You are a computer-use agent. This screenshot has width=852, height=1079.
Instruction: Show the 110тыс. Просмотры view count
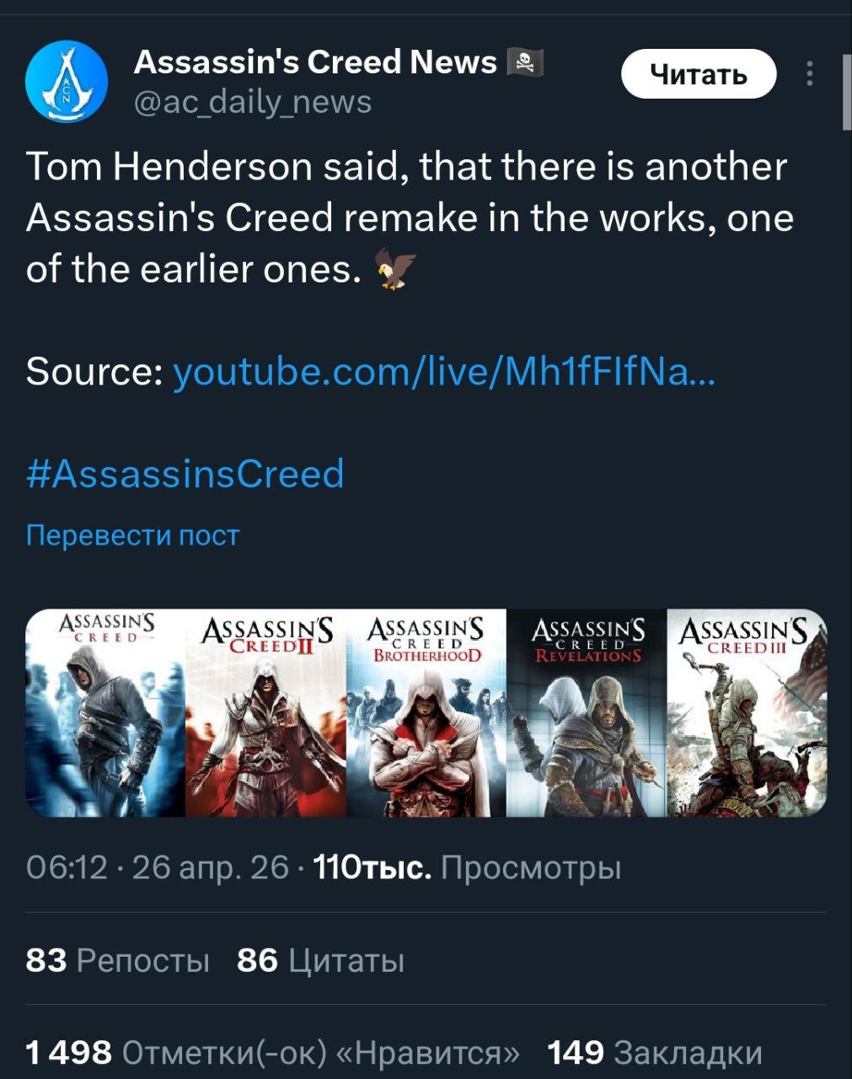tap(467, 867)
